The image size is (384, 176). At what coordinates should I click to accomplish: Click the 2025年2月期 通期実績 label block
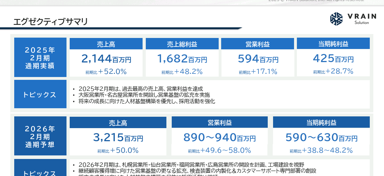coord(40,57)
